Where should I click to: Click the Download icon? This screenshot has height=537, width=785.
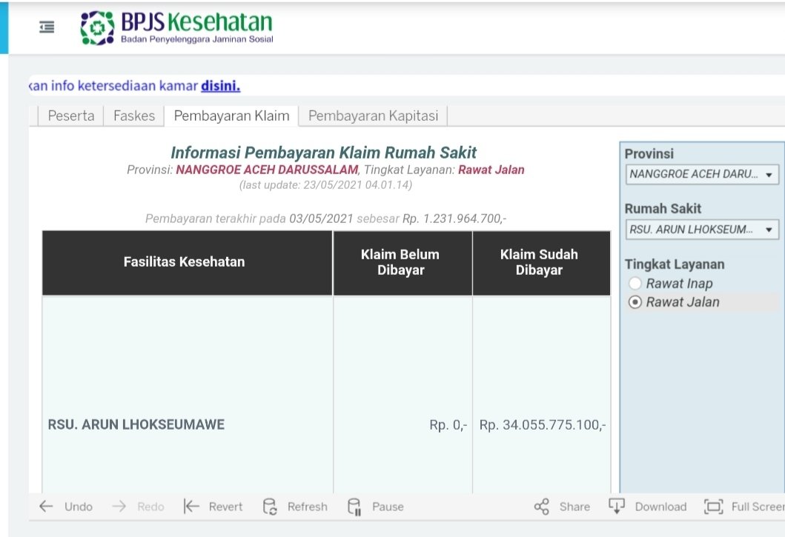617,507
